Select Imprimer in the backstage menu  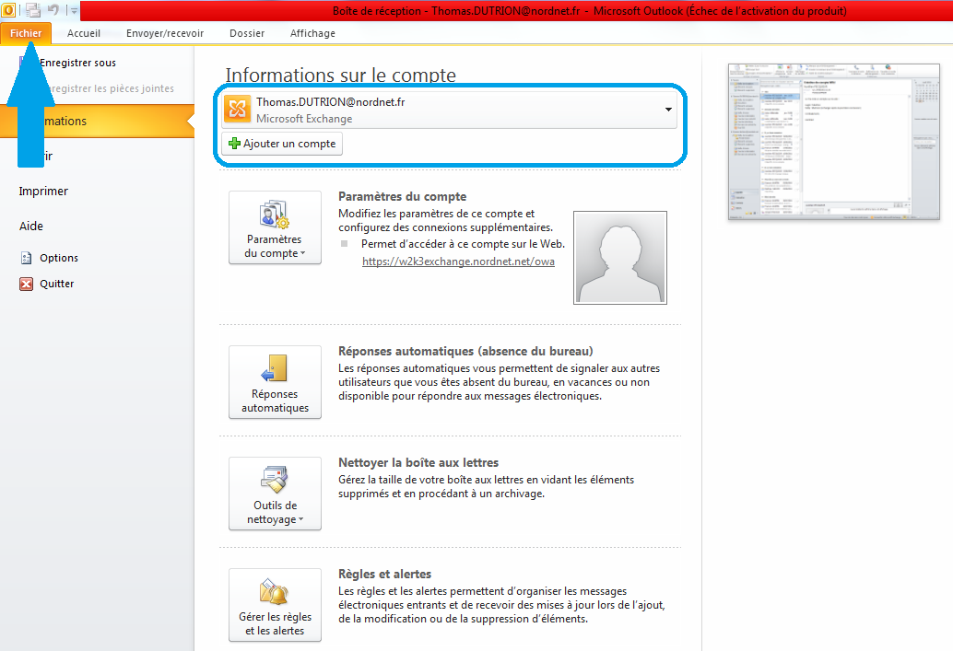(43, 192)
